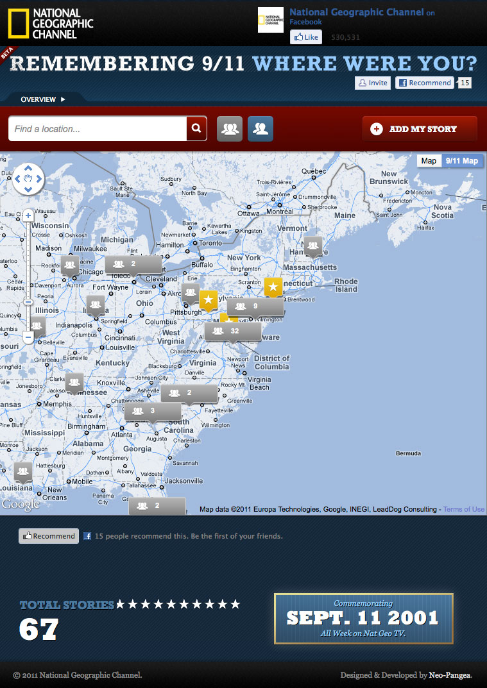Zoom in with the plus button
The height and width of the screenshot is (688, 487).
[x=28, y=215]
